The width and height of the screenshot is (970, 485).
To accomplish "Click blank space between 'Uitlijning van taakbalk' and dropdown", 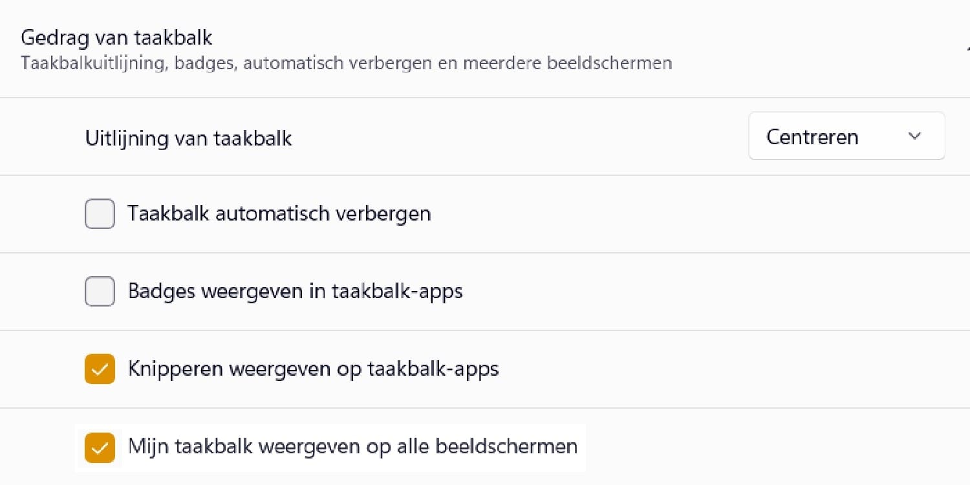I will (517, 137).
